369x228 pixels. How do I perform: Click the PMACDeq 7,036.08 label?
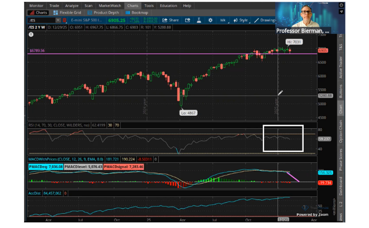coord(46,167)
